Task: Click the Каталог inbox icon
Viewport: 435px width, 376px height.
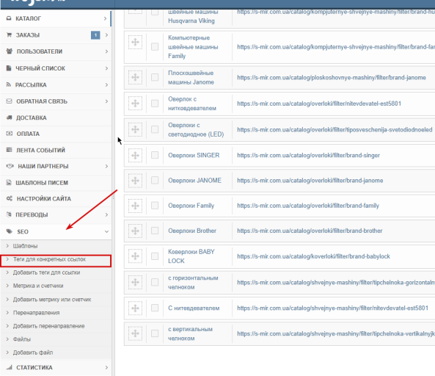Action: (9, 18)
